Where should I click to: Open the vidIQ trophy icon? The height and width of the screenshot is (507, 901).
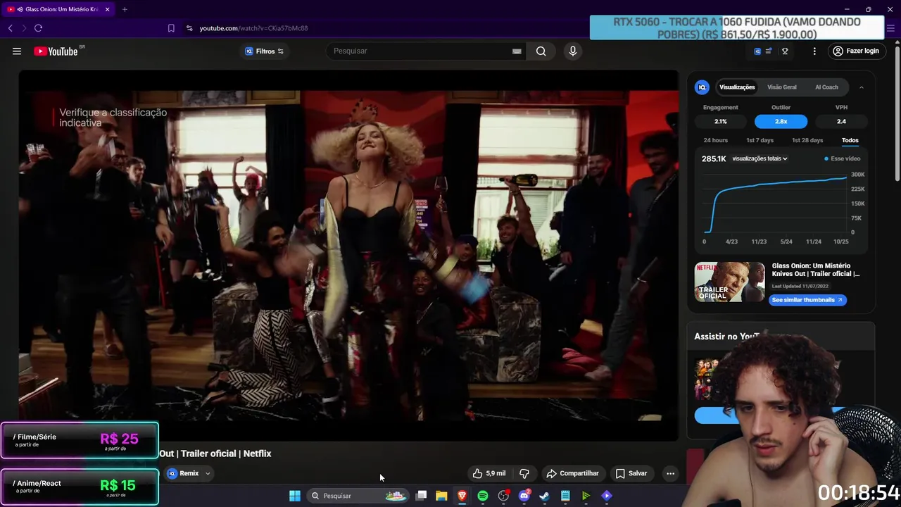coord(785,51)
